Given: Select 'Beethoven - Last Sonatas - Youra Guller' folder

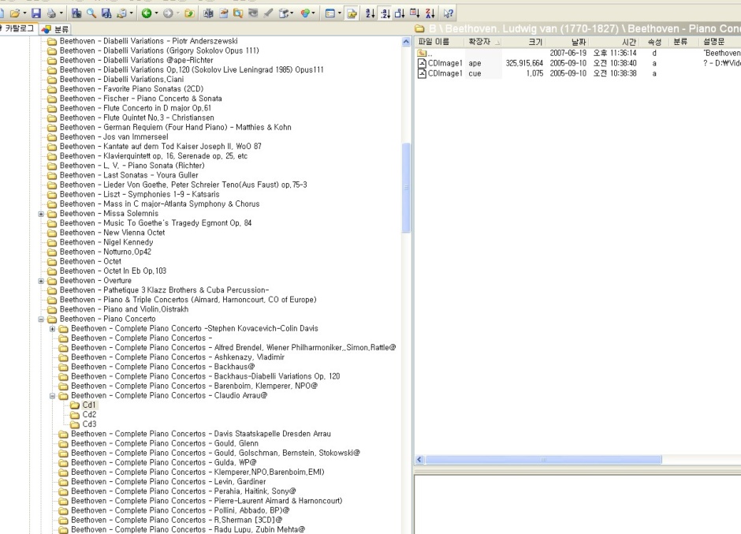Looking at the screenshot, I should coord(128,175).
